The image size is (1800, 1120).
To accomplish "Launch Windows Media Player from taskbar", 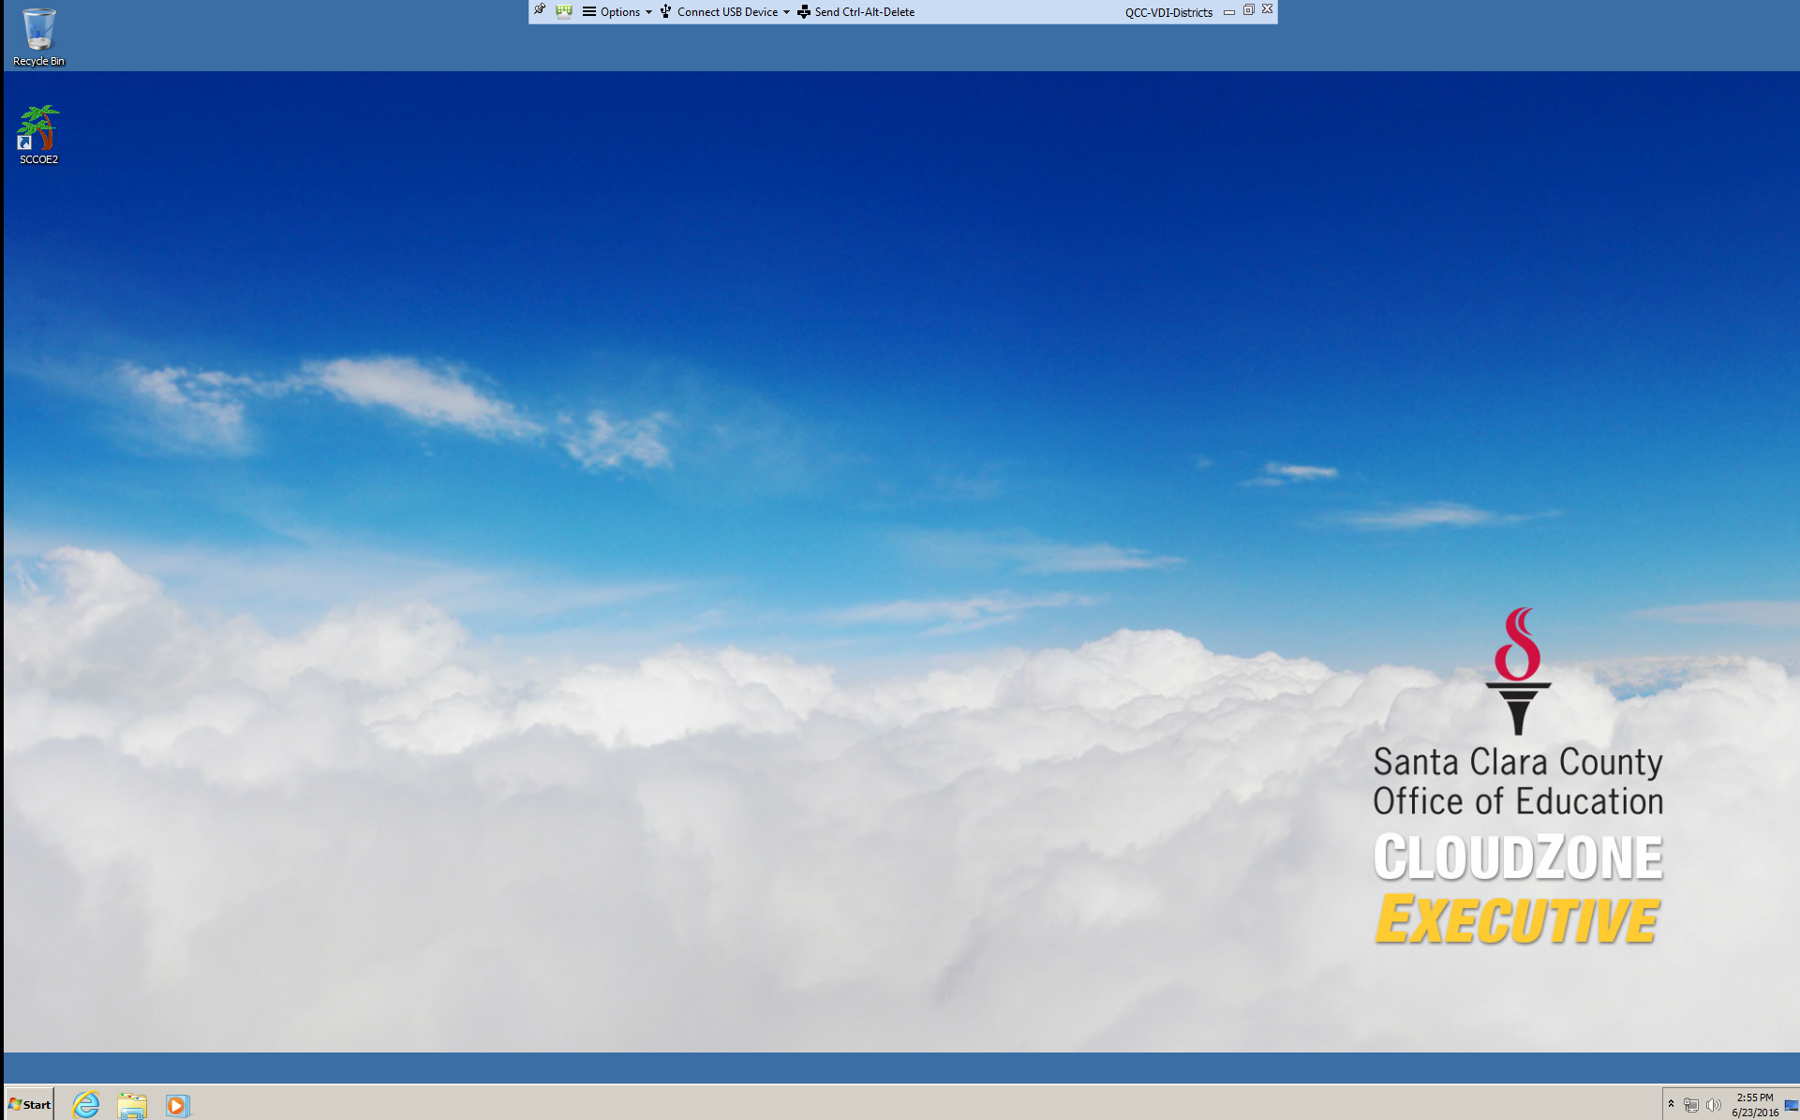I will click(x=177, y=1105).
